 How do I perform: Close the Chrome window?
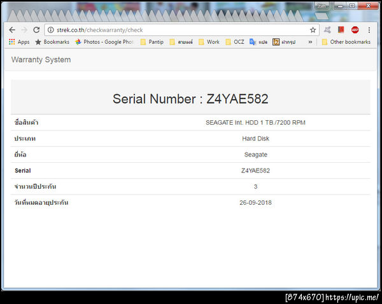point(369,6)
